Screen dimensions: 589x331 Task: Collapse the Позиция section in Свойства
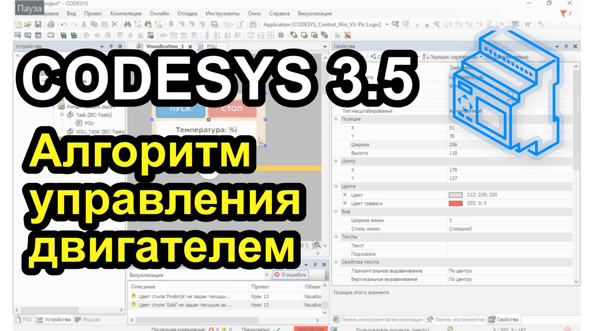coord(336,119)
